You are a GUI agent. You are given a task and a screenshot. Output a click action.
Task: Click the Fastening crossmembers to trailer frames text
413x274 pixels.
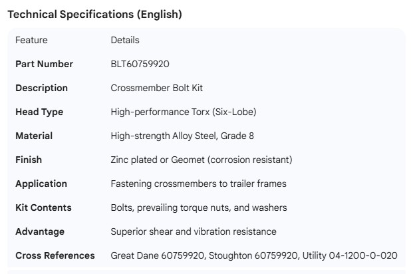(x=198, y=184)
